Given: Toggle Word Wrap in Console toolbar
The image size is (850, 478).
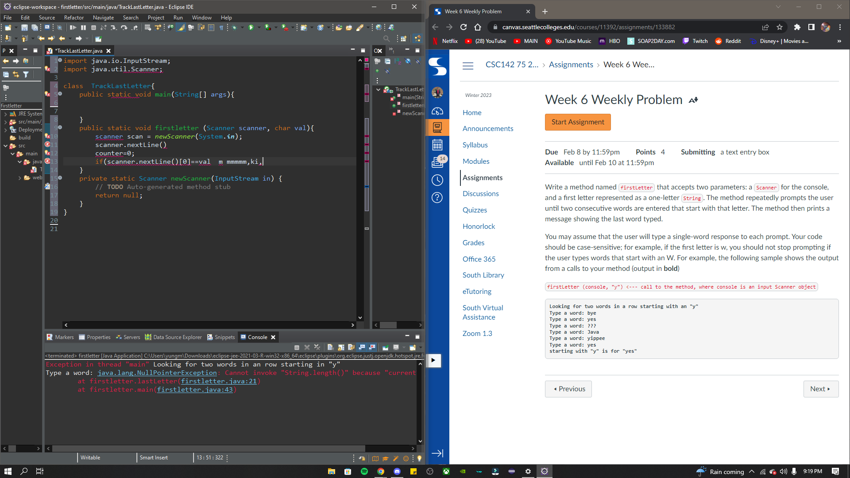Looking at the screenshot, I should point(351,347).
